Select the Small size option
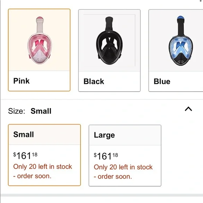The height and width of the screenshot is (203, 203). 44,155
